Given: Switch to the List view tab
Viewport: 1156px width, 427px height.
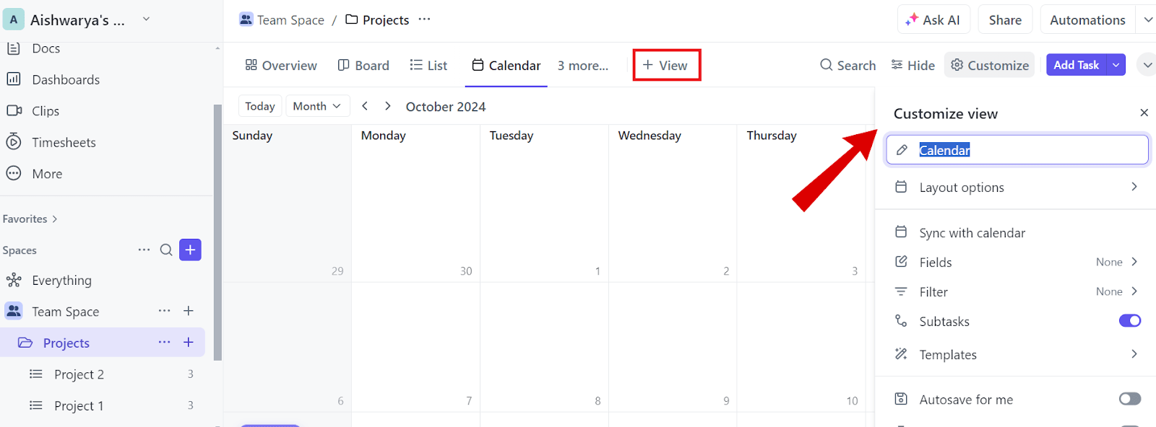Looking at the screenshot, I should coord(428,66).
